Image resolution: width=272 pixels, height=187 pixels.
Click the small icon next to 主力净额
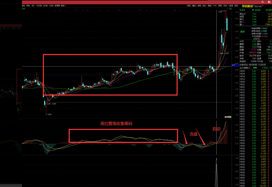(x=251, y=68)
